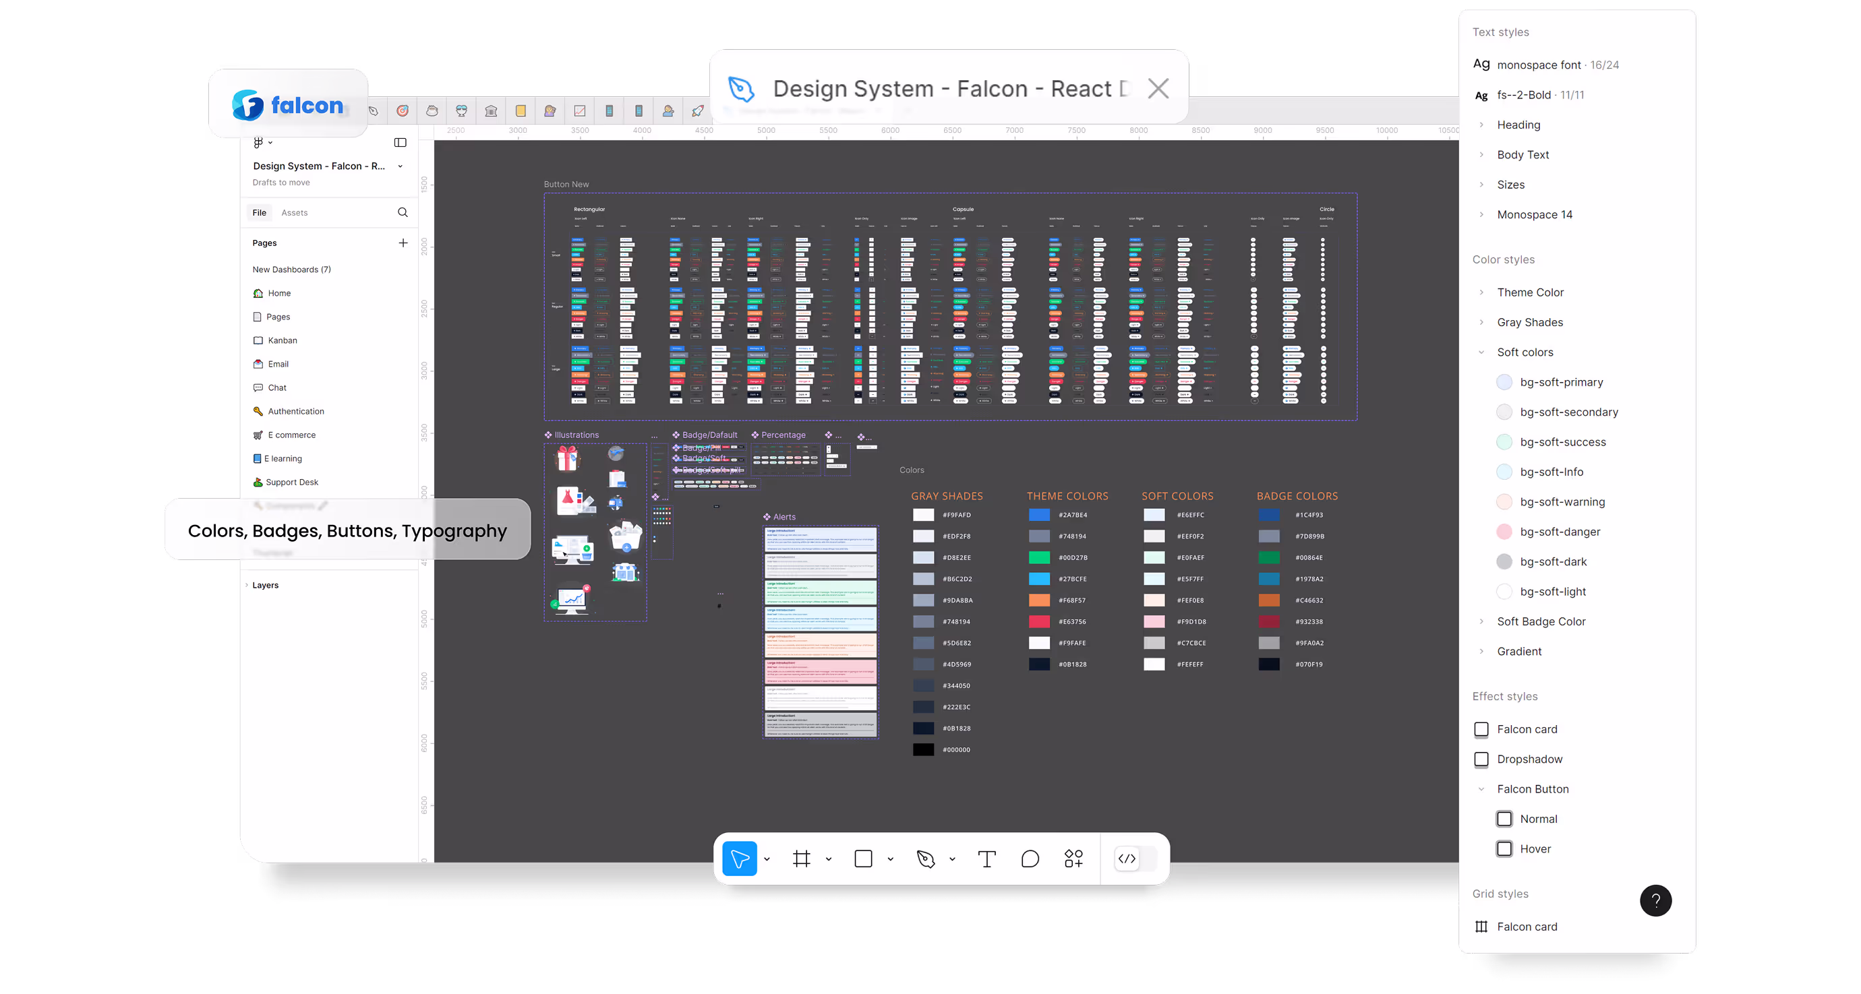
Task: Select the Pen tool in bottom toolbar
Action: click(925, 859)
